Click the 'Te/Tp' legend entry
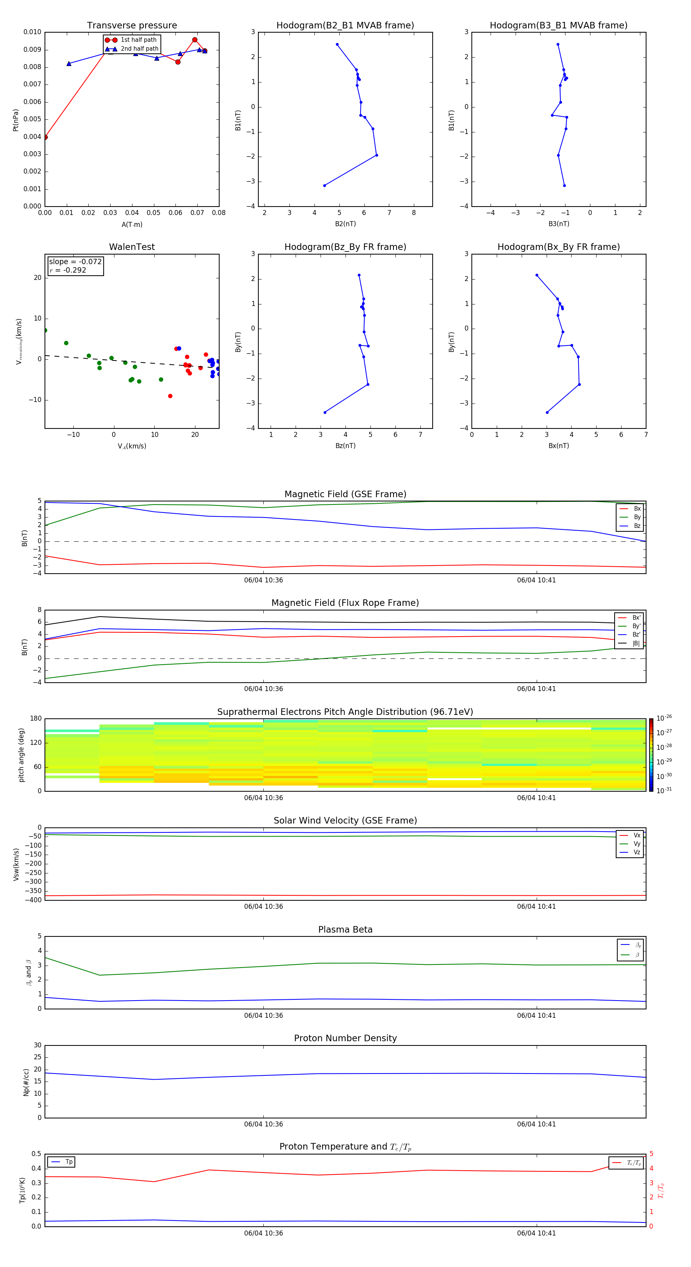 (626, 1163)
